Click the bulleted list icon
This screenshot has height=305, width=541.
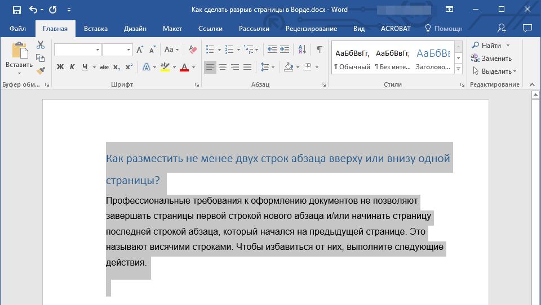pos(210,50)
